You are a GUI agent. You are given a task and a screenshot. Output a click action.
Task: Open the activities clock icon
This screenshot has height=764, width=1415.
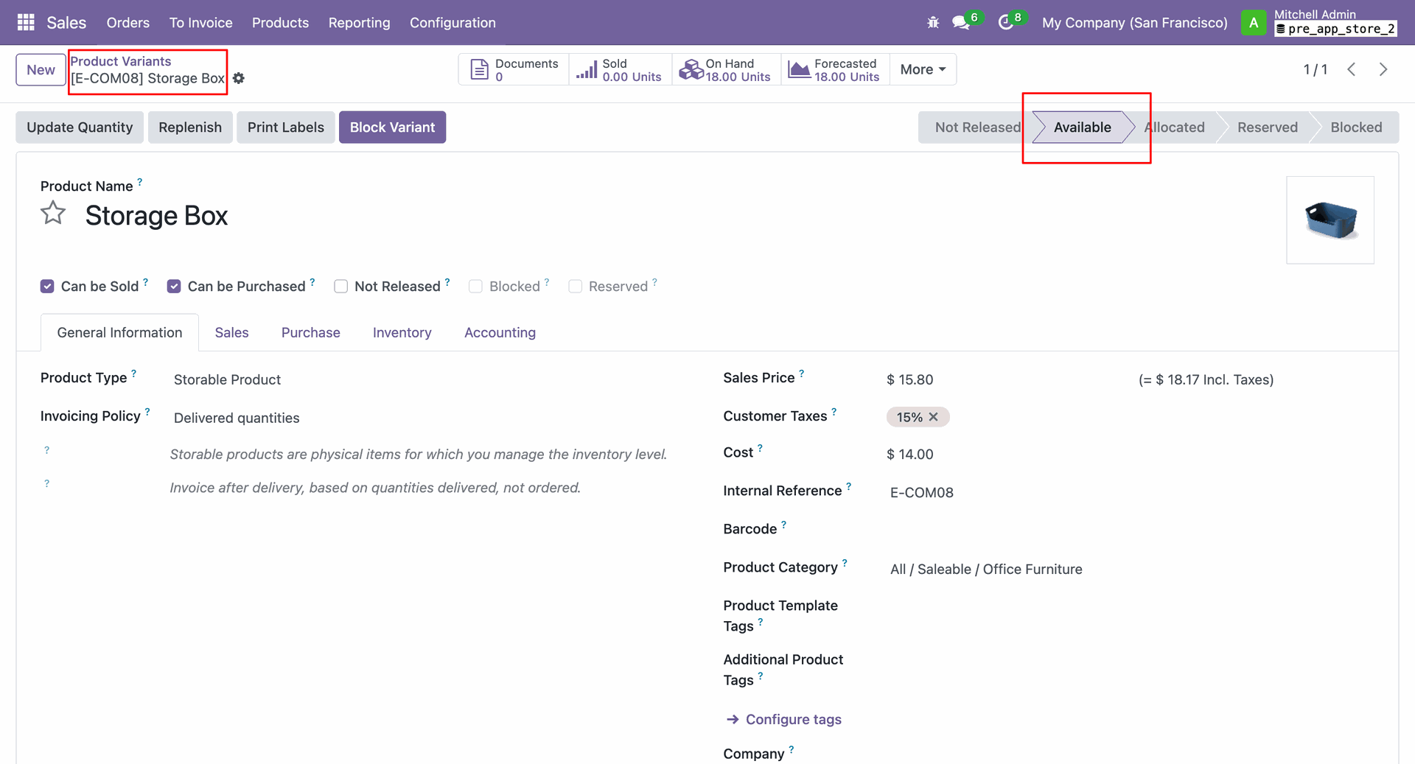(1005, 23)
